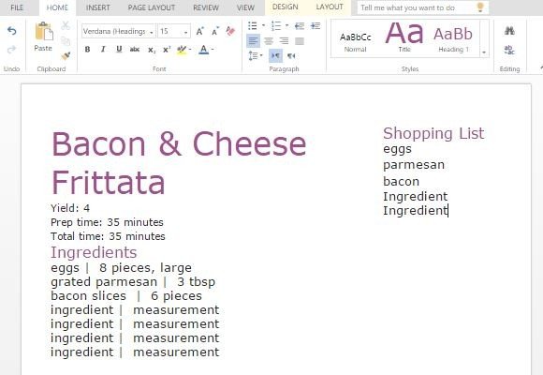Toggle Italic formatting
The height and width of the screenshot is (375, 543).
[103, 50]
